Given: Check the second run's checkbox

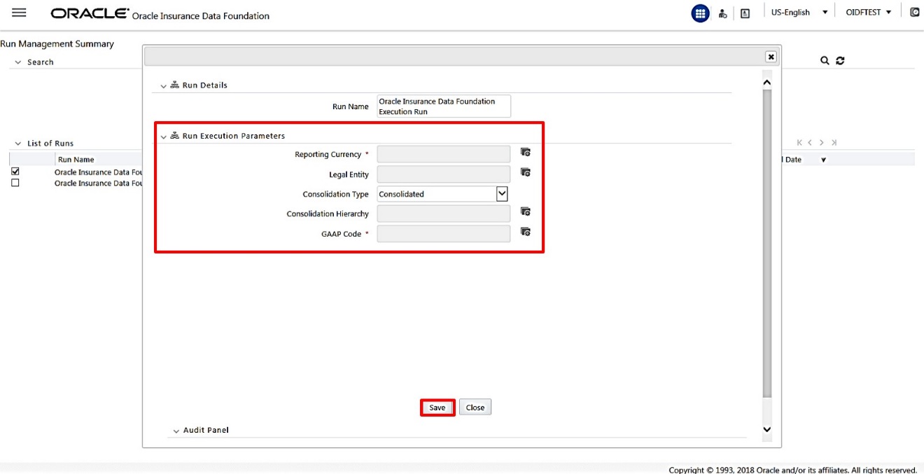Looking at the screenshot, I should pos(15,183).
